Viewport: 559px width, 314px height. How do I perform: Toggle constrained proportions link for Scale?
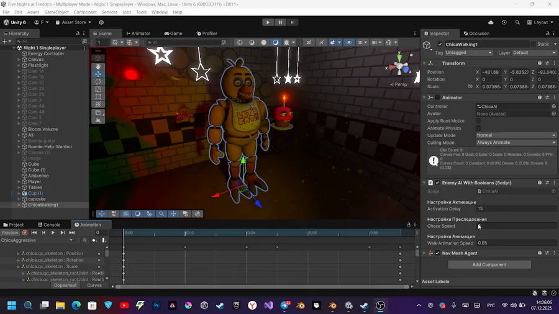pos(470,86)
